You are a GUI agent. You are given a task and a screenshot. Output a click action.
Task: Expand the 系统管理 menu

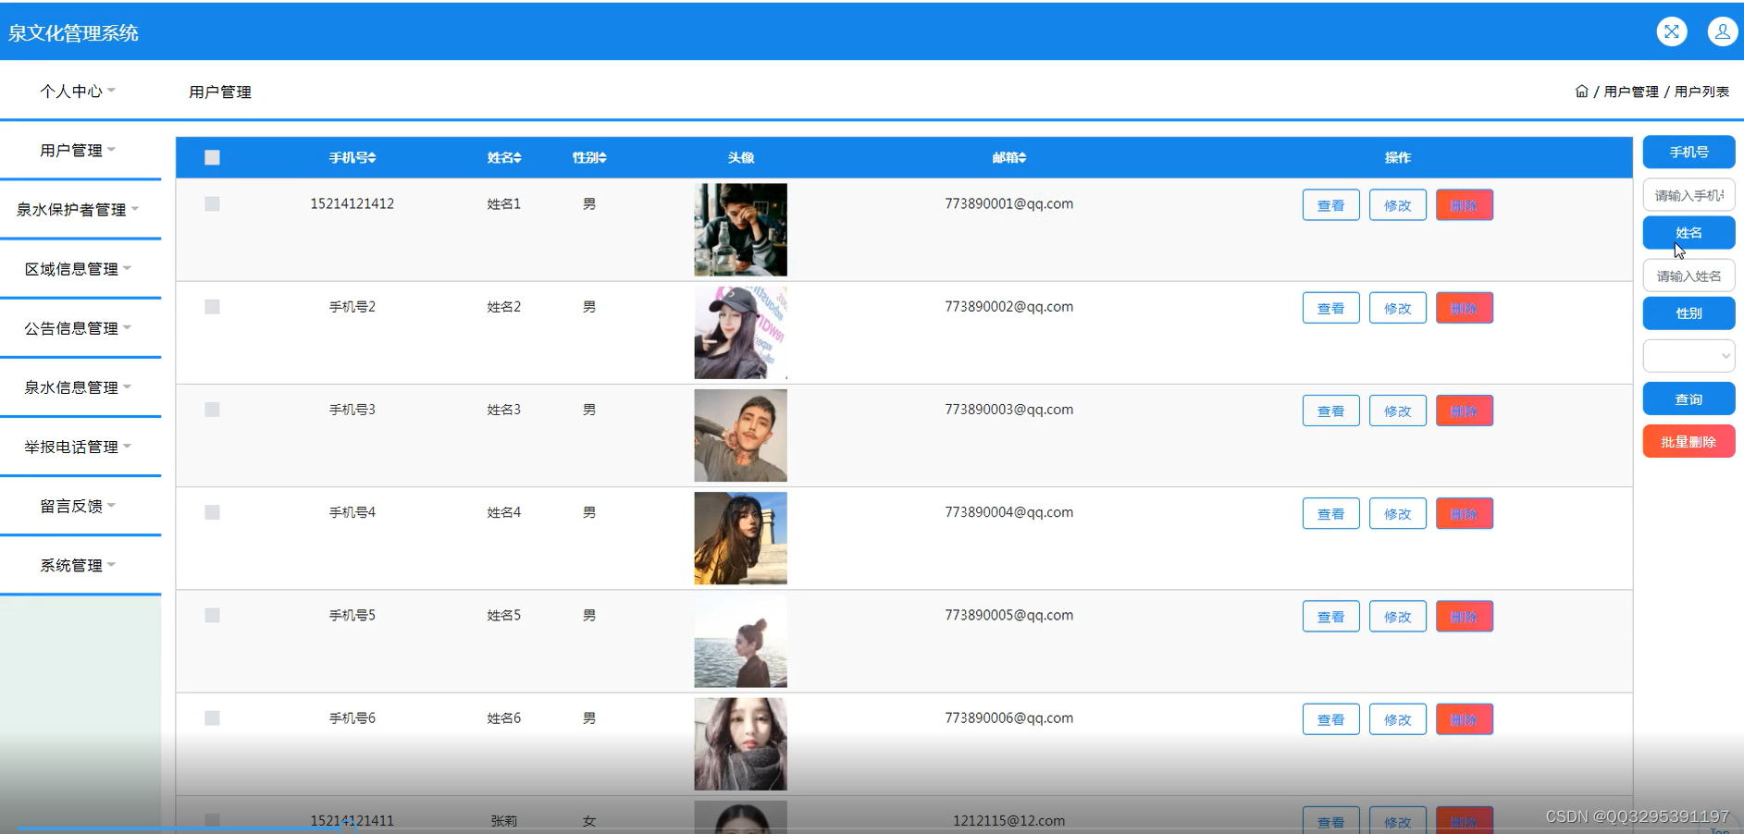point(78,565)
